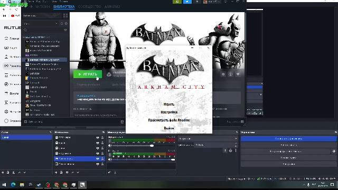The height and width of the screenshot is (190, 338).
Task: Open Steam МАГАЗИН tab
Action: pyautogui.click(x=42, y=7)
